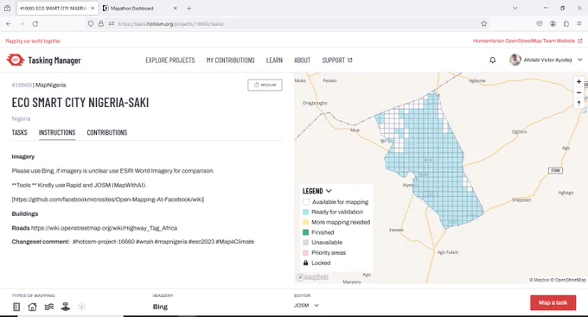This screenshot has height=317, width=588.
Task: Click the MapNigeria organisation text
Action: click(51, 85)
